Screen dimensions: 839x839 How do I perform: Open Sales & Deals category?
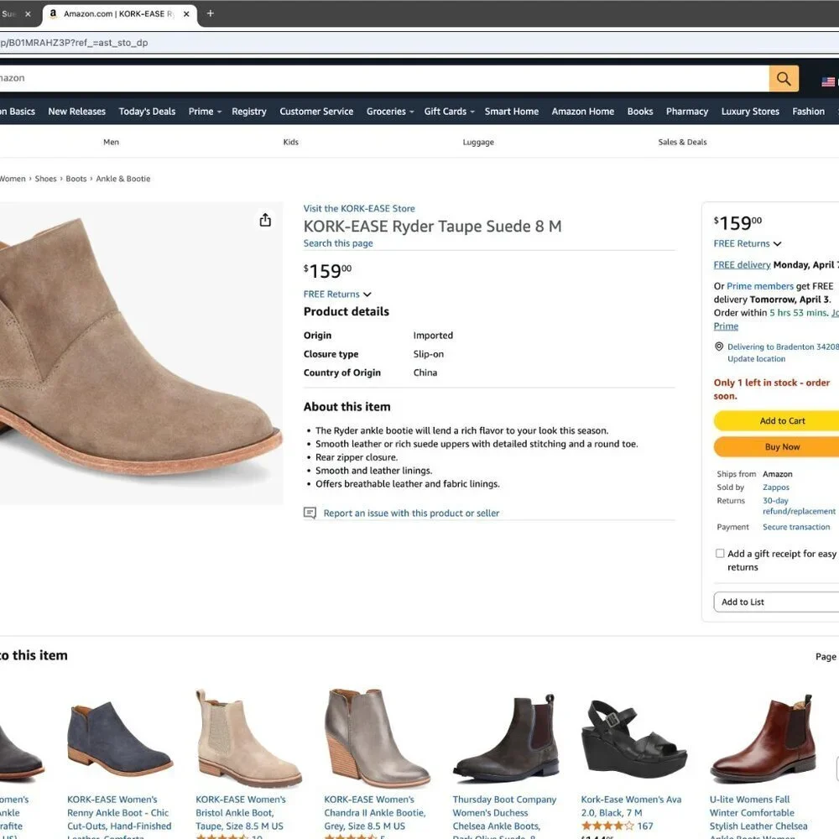tap(682, 142)
